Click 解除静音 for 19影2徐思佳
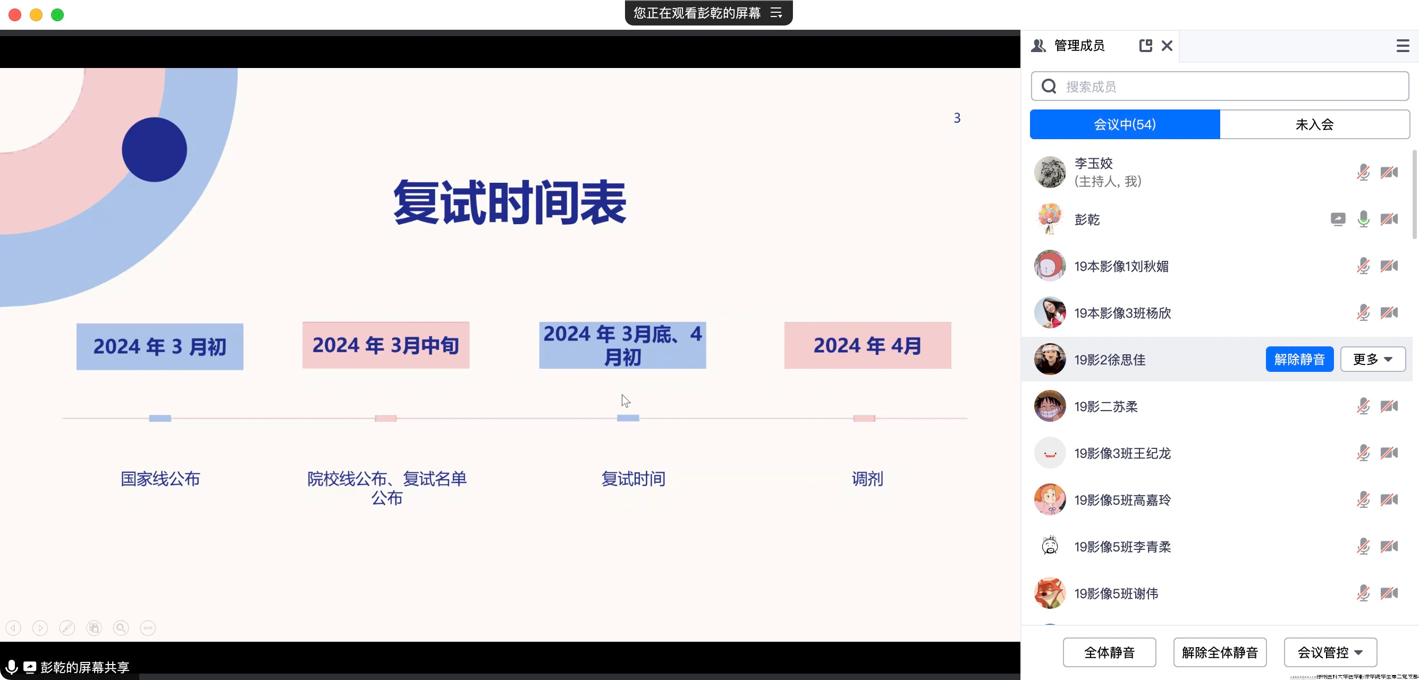 click(x=1299, y=360)
